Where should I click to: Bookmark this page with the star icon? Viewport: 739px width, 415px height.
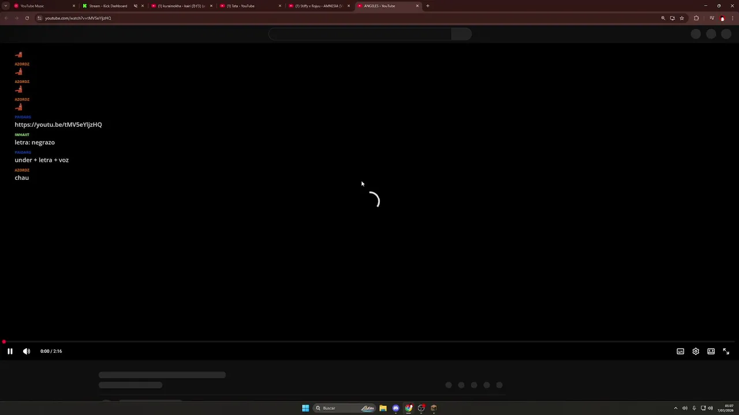(x=682, y=18)
